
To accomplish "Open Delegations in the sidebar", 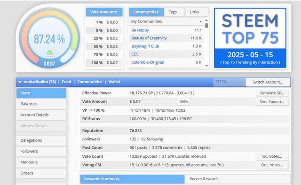I will coord(41,140).
